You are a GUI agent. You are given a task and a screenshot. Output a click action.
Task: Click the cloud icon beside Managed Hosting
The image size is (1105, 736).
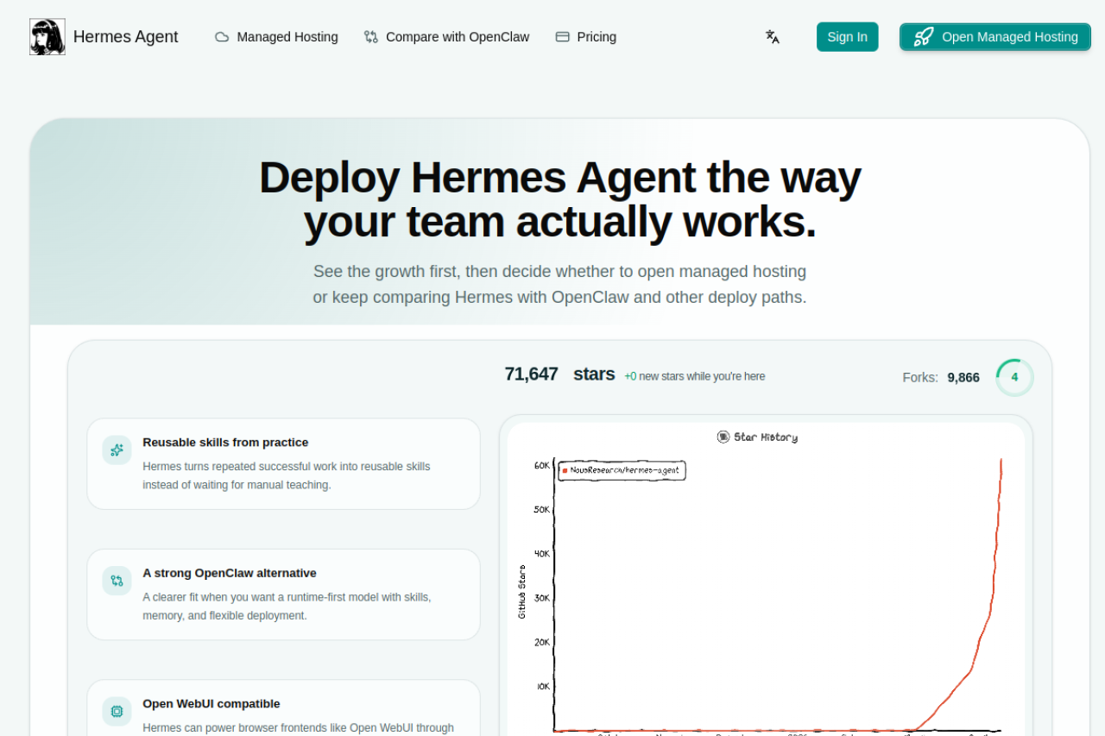[x=221, y=36]
